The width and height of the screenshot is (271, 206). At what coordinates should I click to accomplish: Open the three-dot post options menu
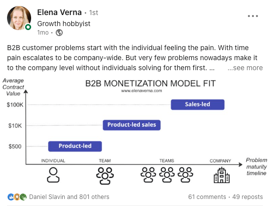point(252,16)
